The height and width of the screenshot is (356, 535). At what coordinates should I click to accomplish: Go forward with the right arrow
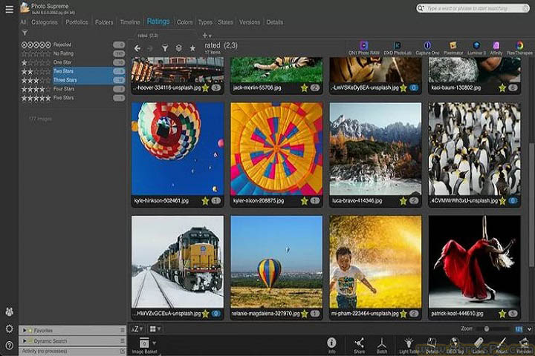[x=150, y=48]
